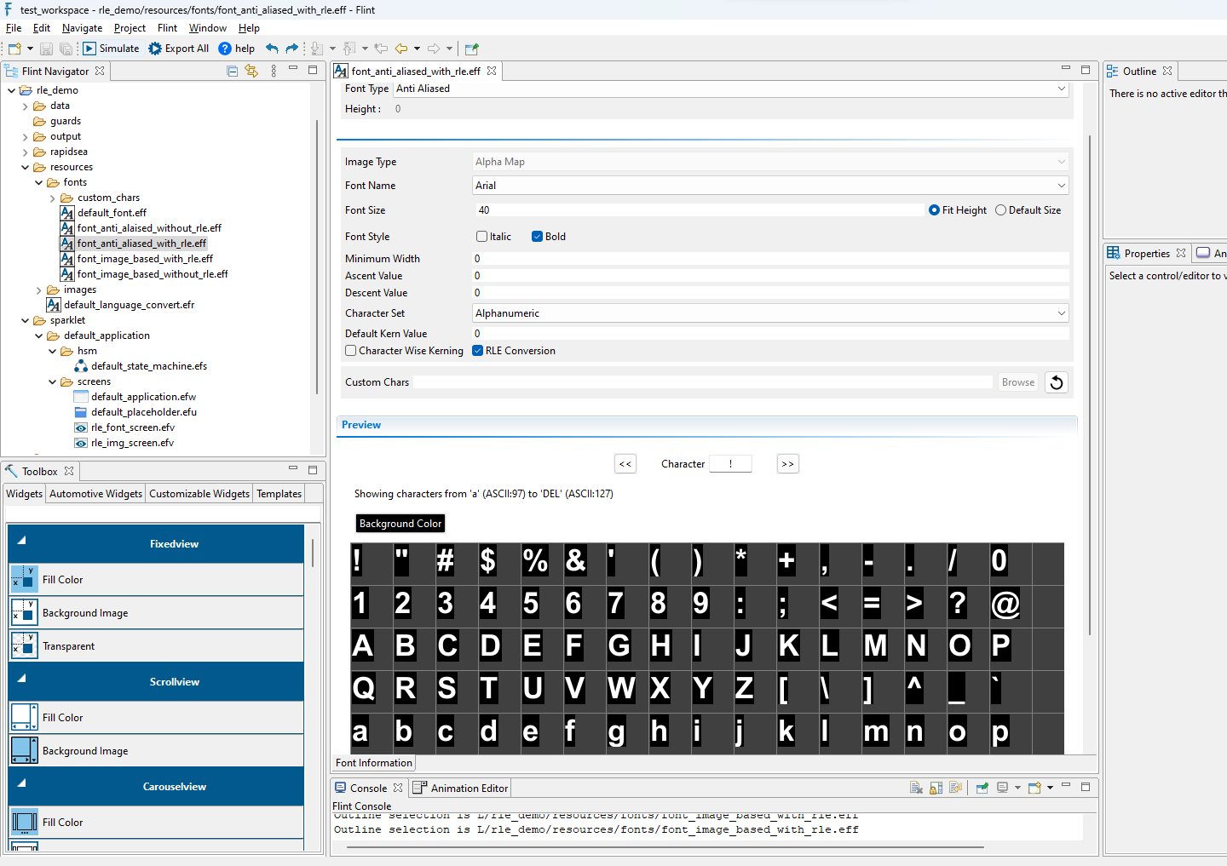The width and height of the screenshot is (1227, 866).
Task: Enable the Italic font style checkbox
Action: [x=482, y=237]
